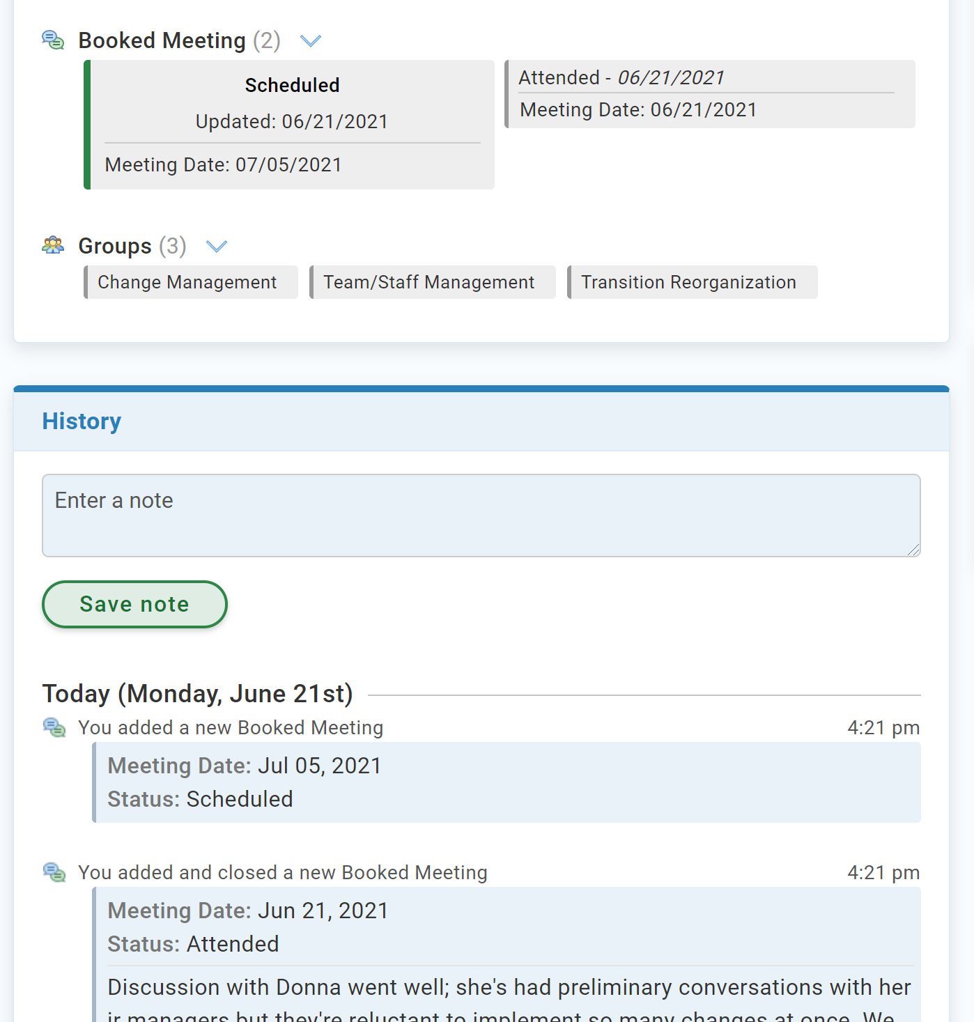Screen dimensions: 974x1022
Task: Collapse the Groups section chevron
Action: pyautogui.click(x=217, y=246)
